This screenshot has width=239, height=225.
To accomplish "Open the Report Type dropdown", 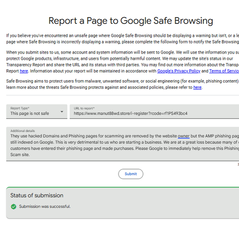I will coord(37,111).
